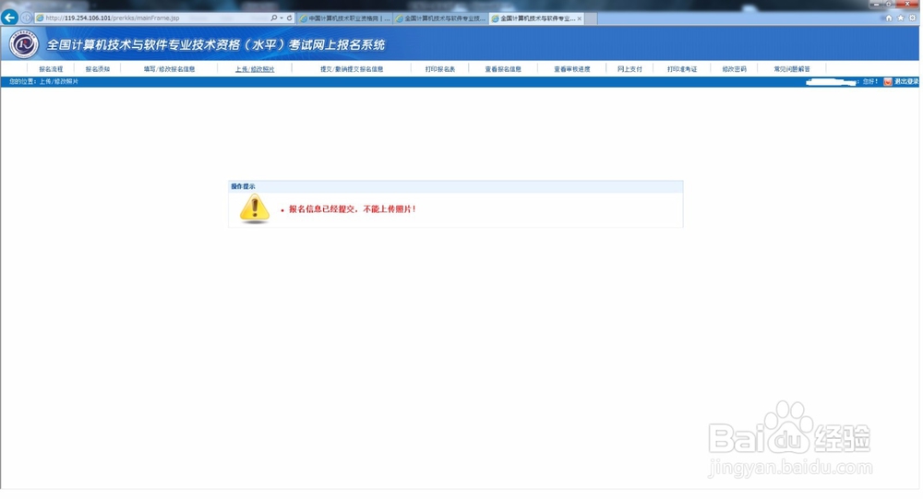Open a new blank browser tab

tap(591, 18)
